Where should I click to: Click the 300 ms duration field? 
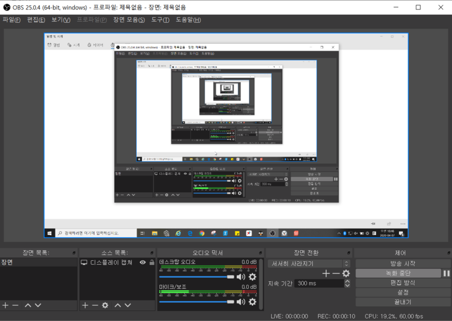click(x=319, y=283)
